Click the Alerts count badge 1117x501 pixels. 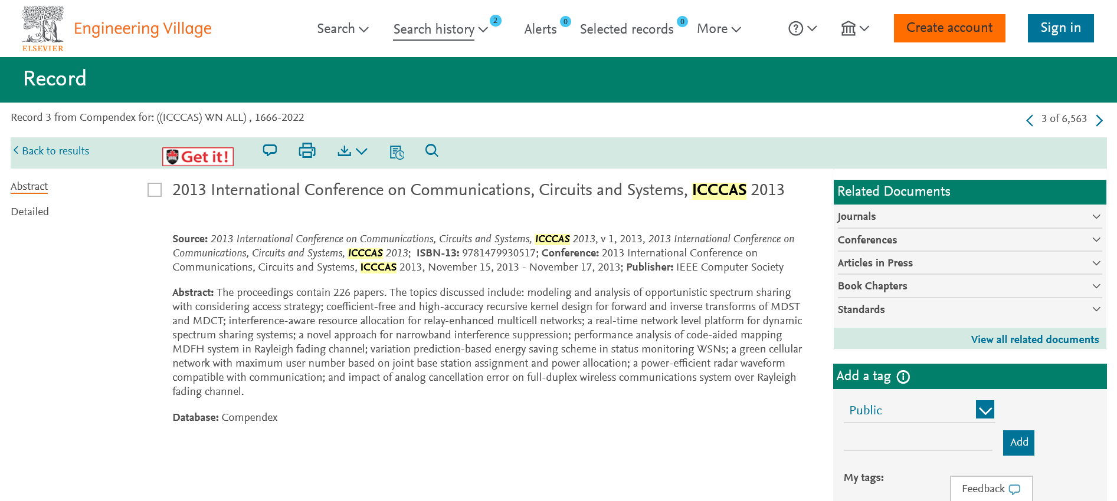[x=565, y=22]
